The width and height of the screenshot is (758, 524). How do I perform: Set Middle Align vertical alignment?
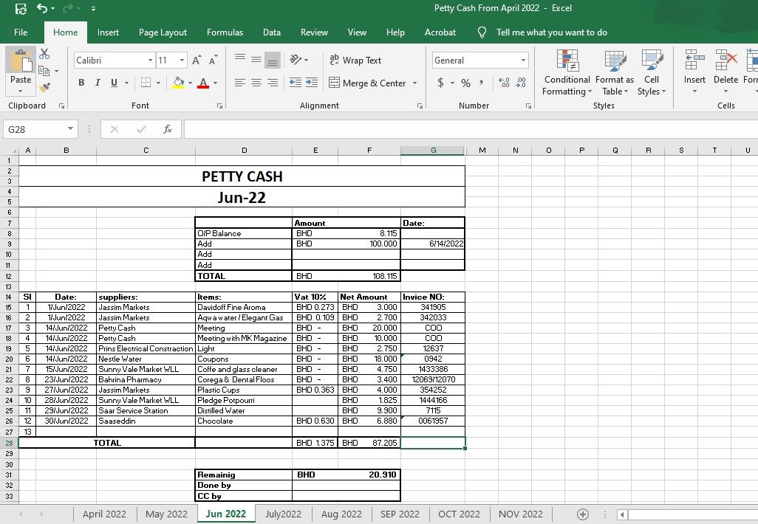click(256, 59)
